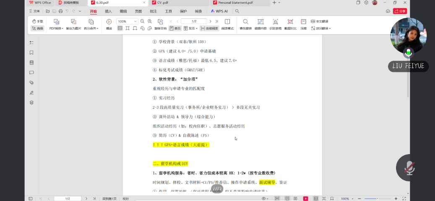Image resolution: width=435 pixels, height=201 pixels.
Task: Open the bookmark panel in left sidebar
Action: (31, 52)
